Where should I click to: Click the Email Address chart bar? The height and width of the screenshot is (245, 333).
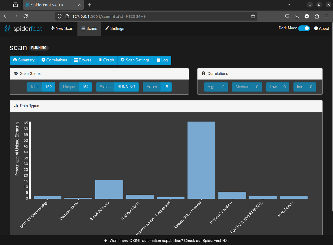click(109, 189)
